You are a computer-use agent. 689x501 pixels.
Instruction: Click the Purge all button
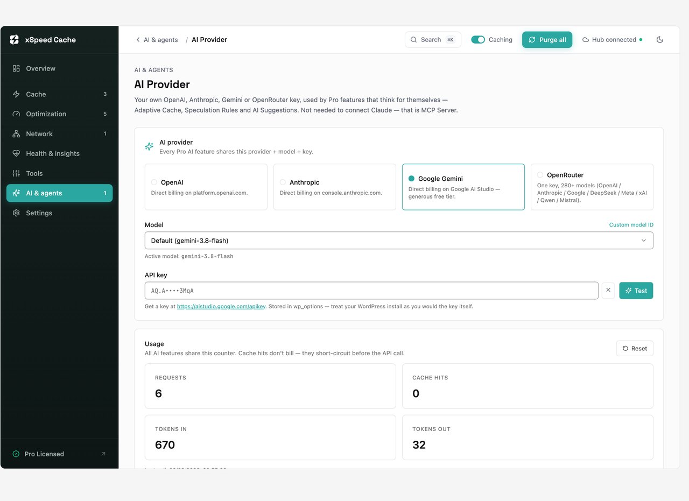coord(547,40)
